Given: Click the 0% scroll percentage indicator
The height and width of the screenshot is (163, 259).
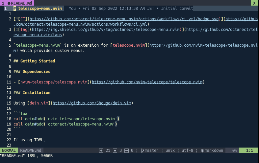Looking at the screenshot, I should (x=235, y=151).
